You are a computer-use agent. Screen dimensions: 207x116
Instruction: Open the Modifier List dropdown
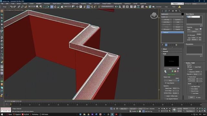pos(172,17)
